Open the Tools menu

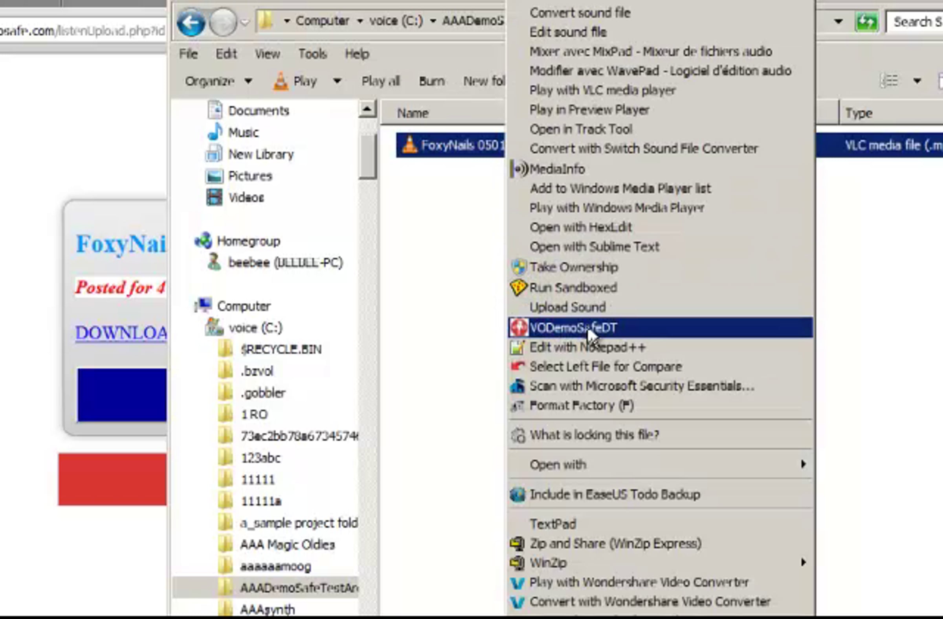coord(312,54)
